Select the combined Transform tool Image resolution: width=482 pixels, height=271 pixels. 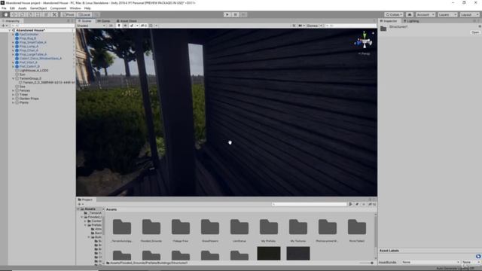pyautogui.click(x=46, y=14)
